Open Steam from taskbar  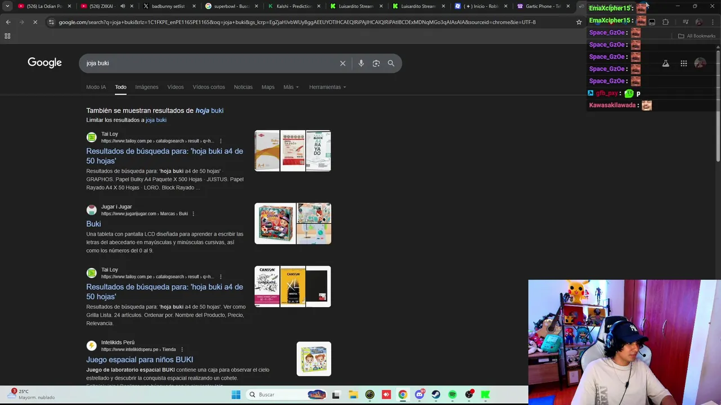[x=436, y=395]
